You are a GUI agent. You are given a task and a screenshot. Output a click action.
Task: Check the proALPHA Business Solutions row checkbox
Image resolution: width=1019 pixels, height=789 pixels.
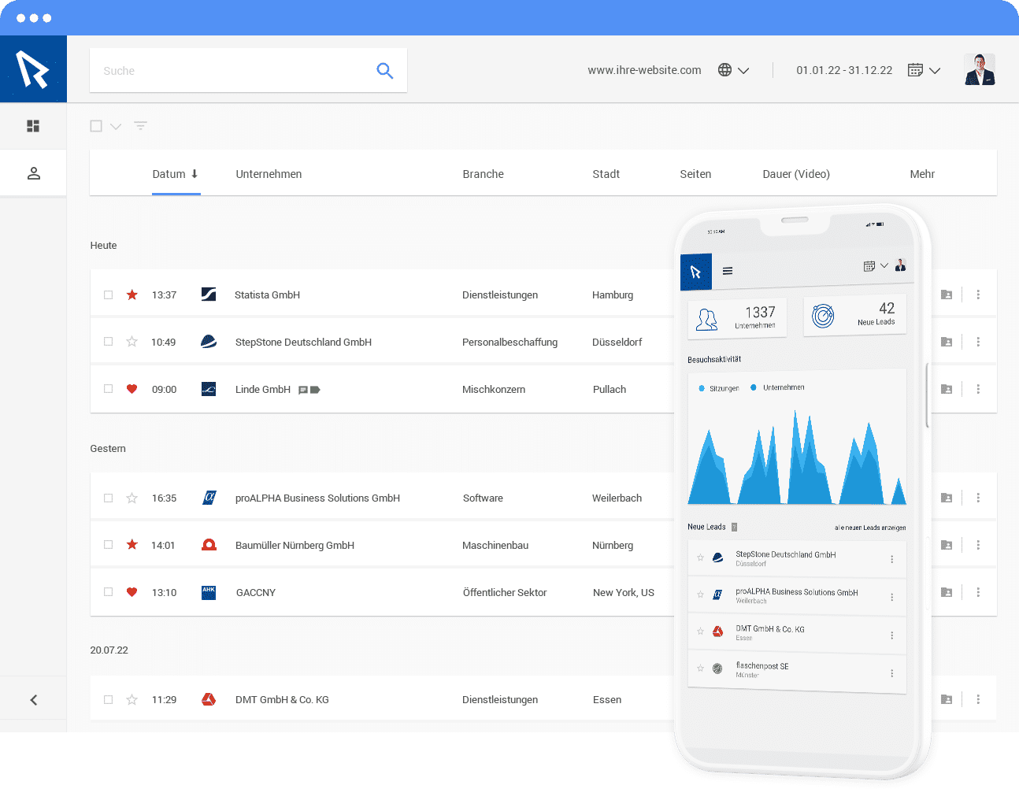[109, 498]
